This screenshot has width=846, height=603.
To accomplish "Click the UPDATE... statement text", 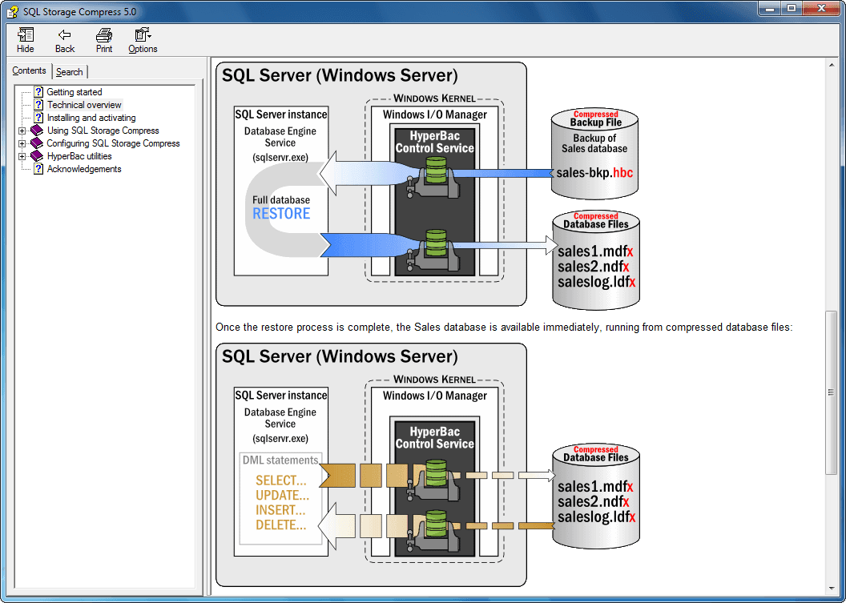I will (282, 495).
